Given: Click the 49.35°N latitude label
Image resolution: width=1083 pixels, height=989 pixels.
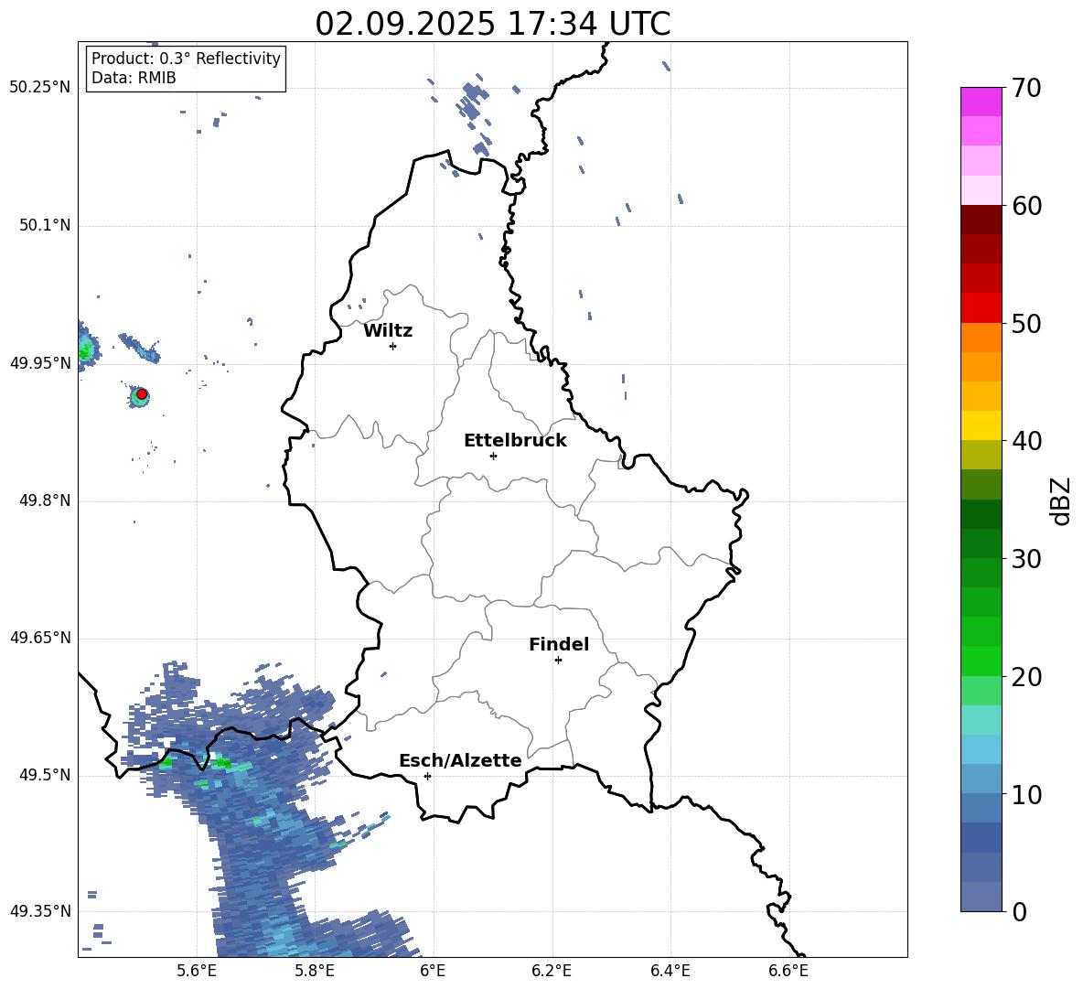Looking at the screenshot, I should click(x=40, y=911).
